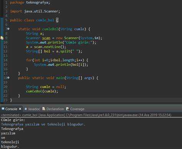Click the 'String a;' declaration line
This screenshot has height=149, width=182.
click(x=35, y=34)
